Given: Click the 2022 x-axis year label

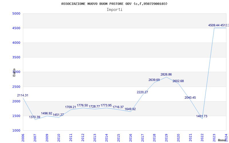Looking at the screenshot, I should coord(202,138).
